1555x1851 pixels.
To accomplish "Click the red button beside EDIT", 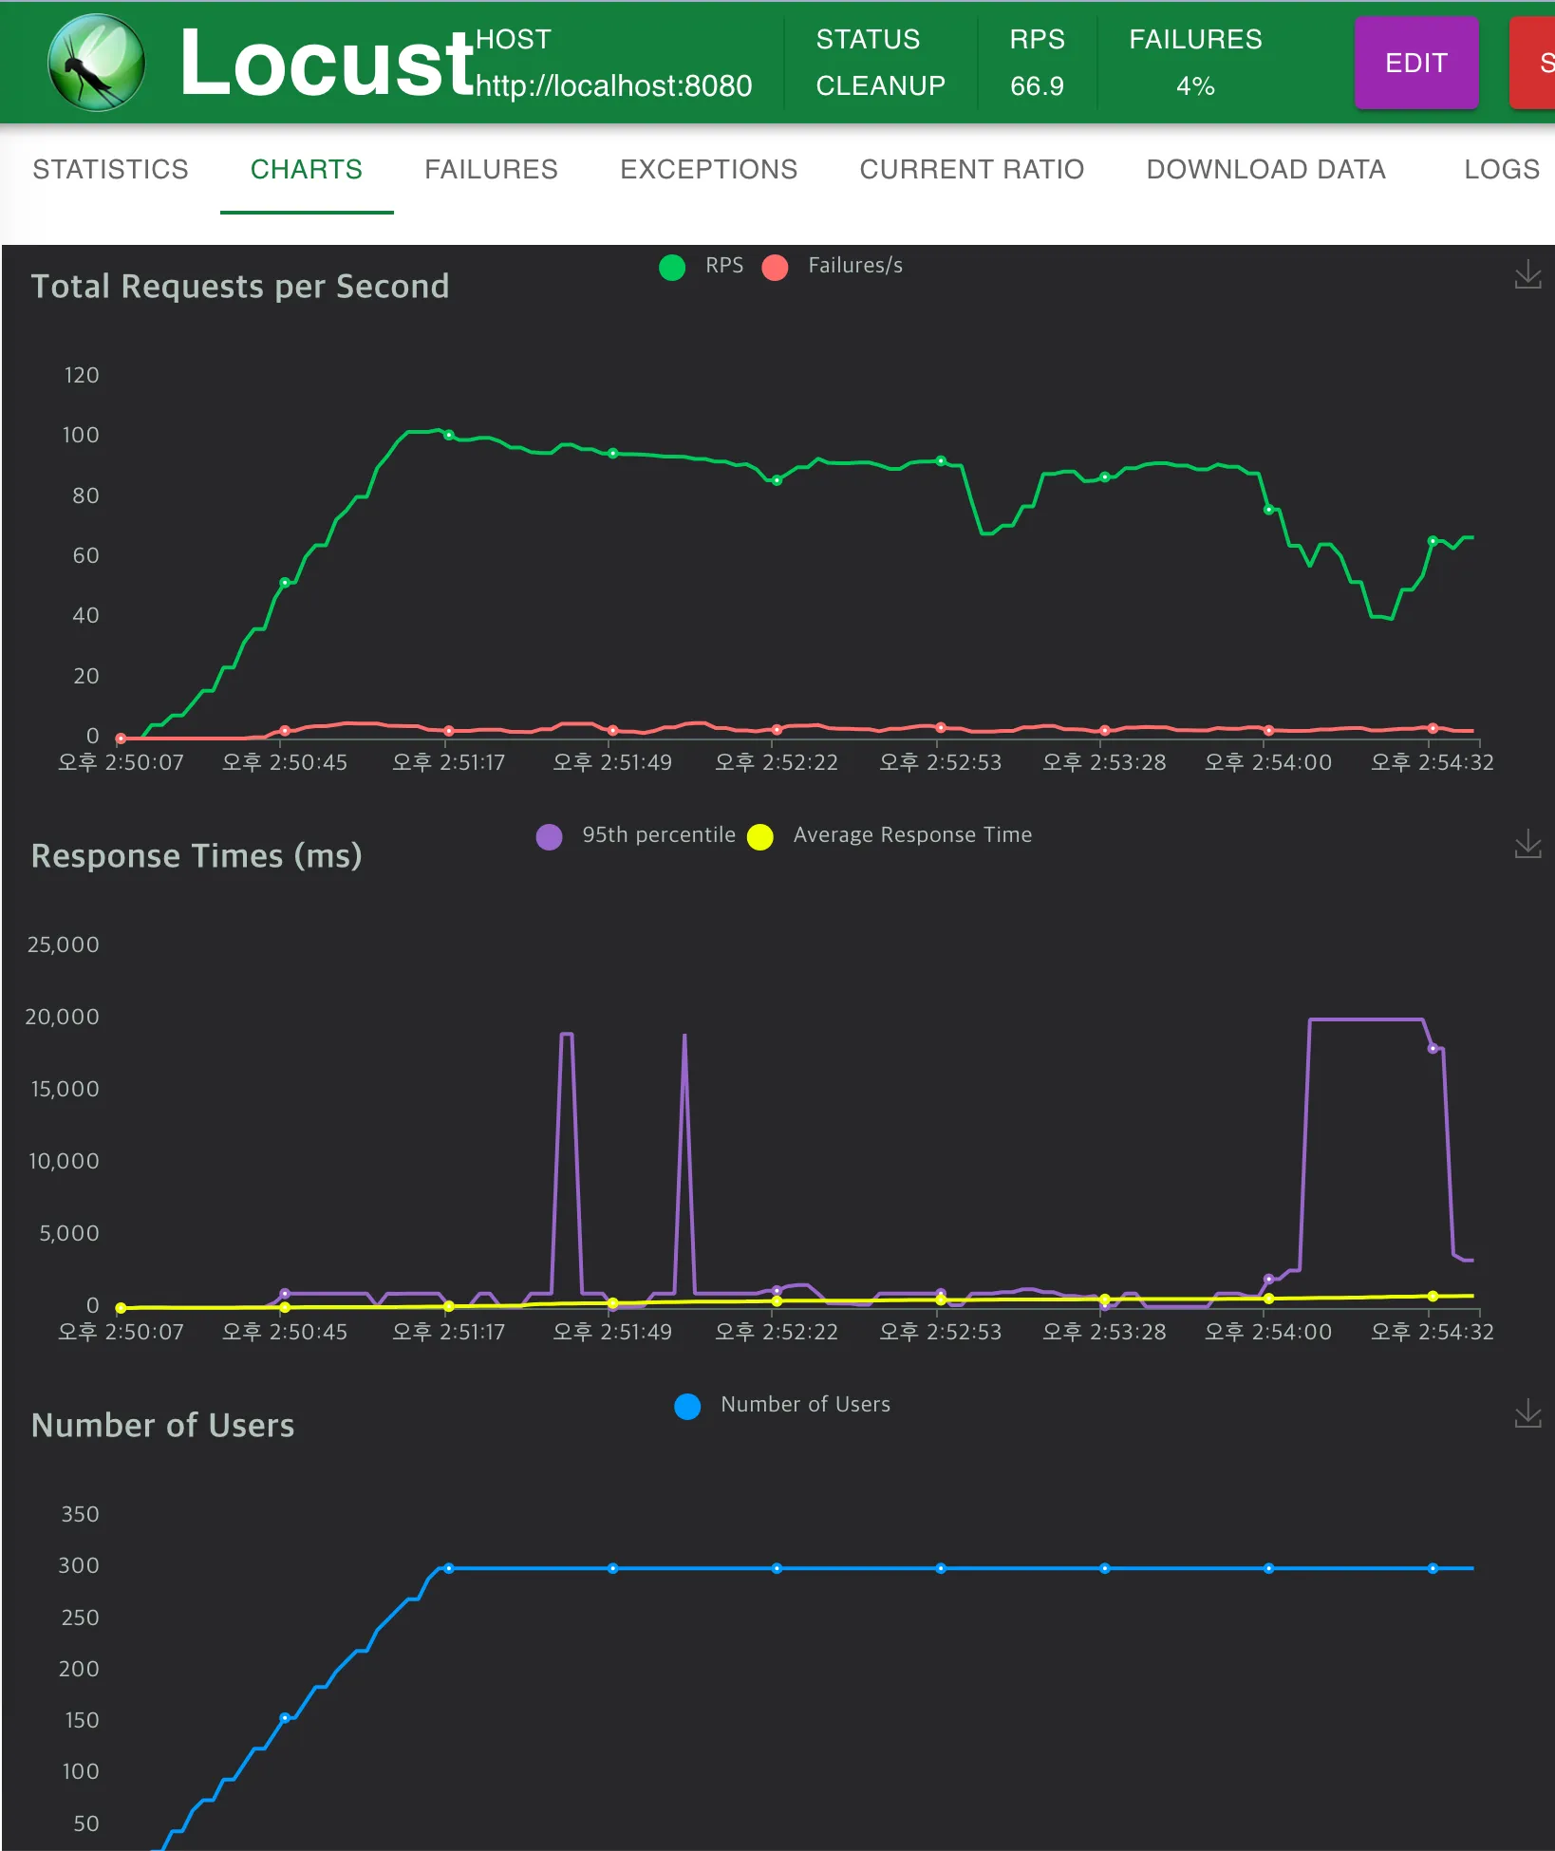I will point(1533,63).
